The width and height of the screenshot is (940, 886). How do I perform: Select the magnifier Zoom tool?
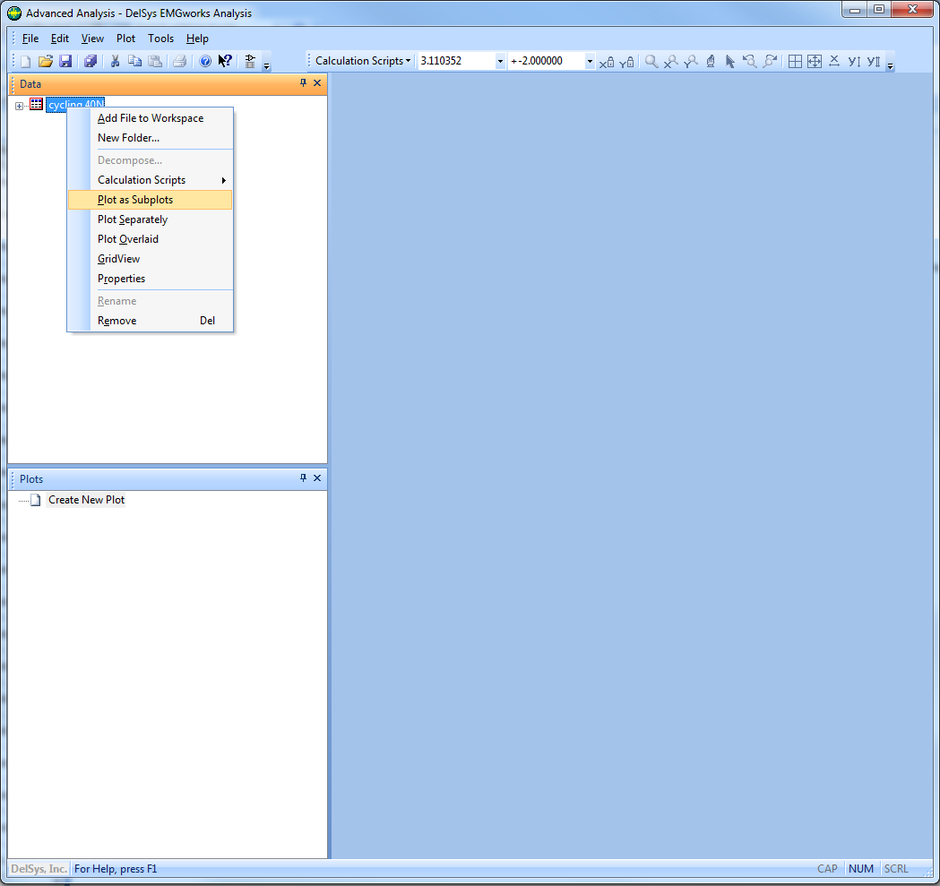pos(651,62)
